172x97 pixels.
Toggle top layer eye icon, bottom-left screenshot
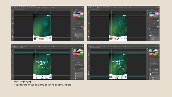[x=74, y=73]
